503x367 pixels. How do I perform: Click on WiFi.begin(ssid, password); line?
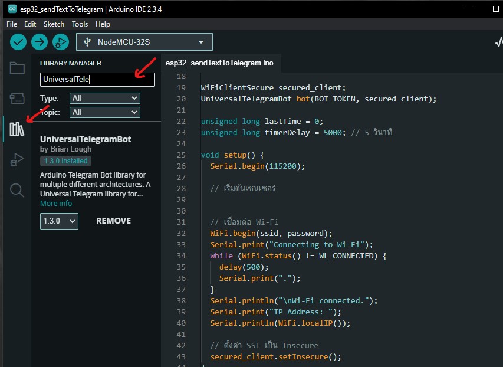pos(271,234)
